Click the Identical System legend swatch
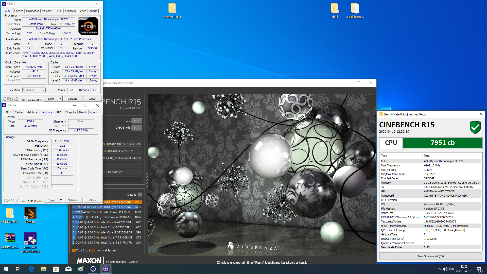Screen dimensions: 487x274 tap(93, 250)
